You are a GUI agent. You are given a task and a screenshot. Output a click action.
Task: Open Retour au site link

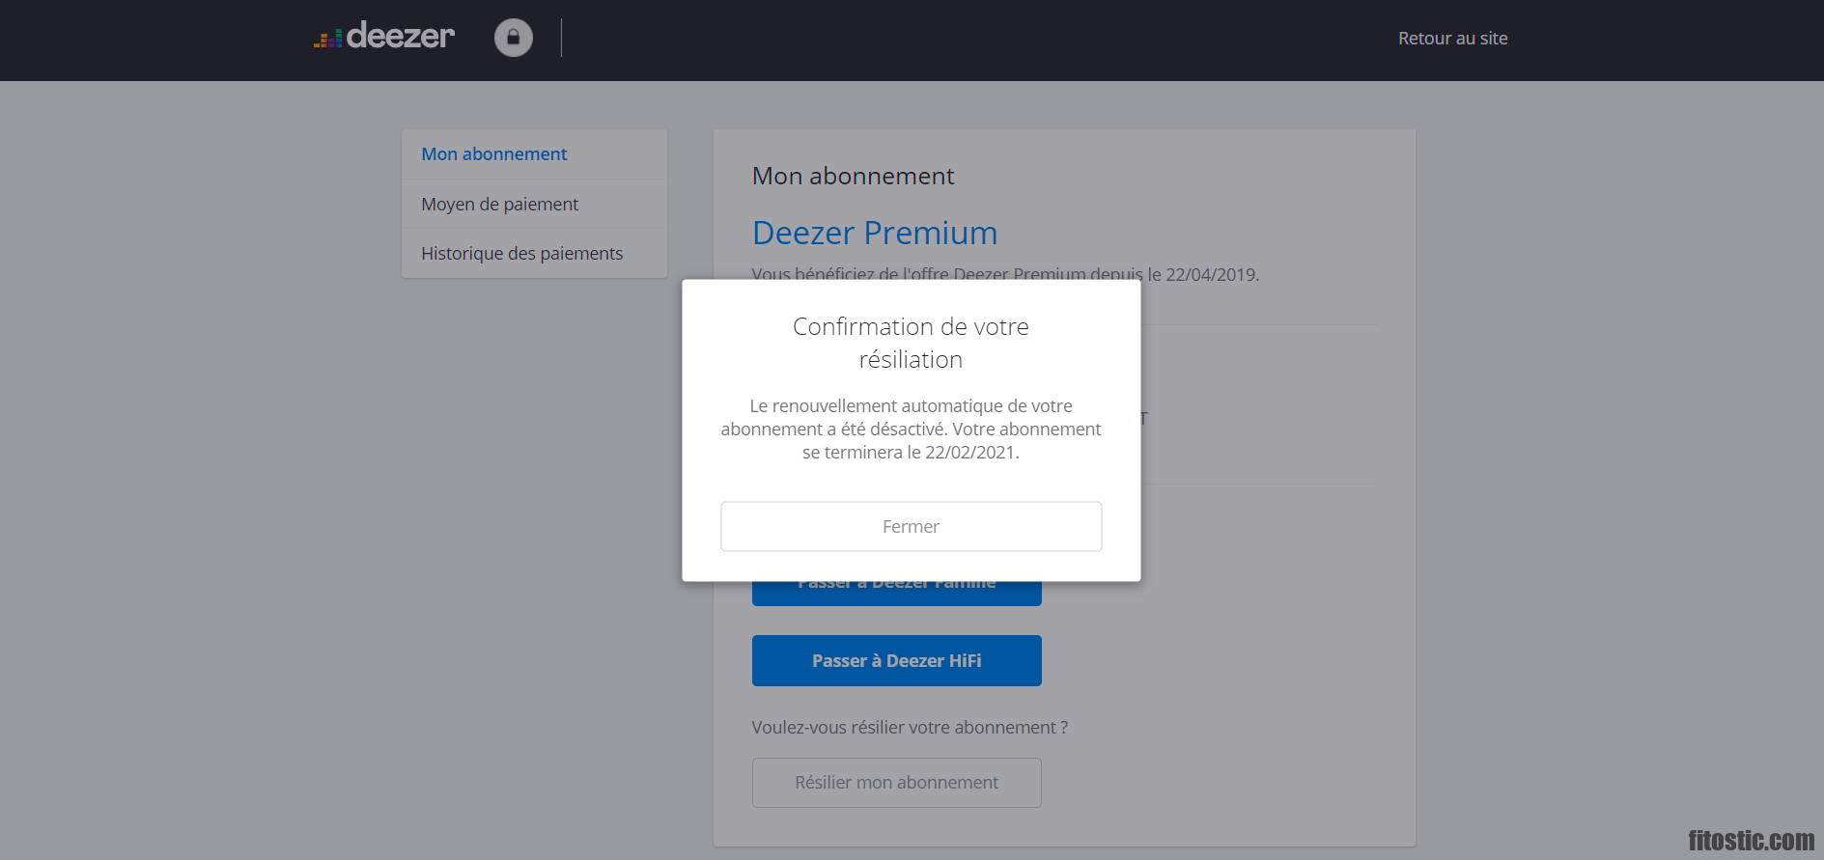(x=1452, y=39)
